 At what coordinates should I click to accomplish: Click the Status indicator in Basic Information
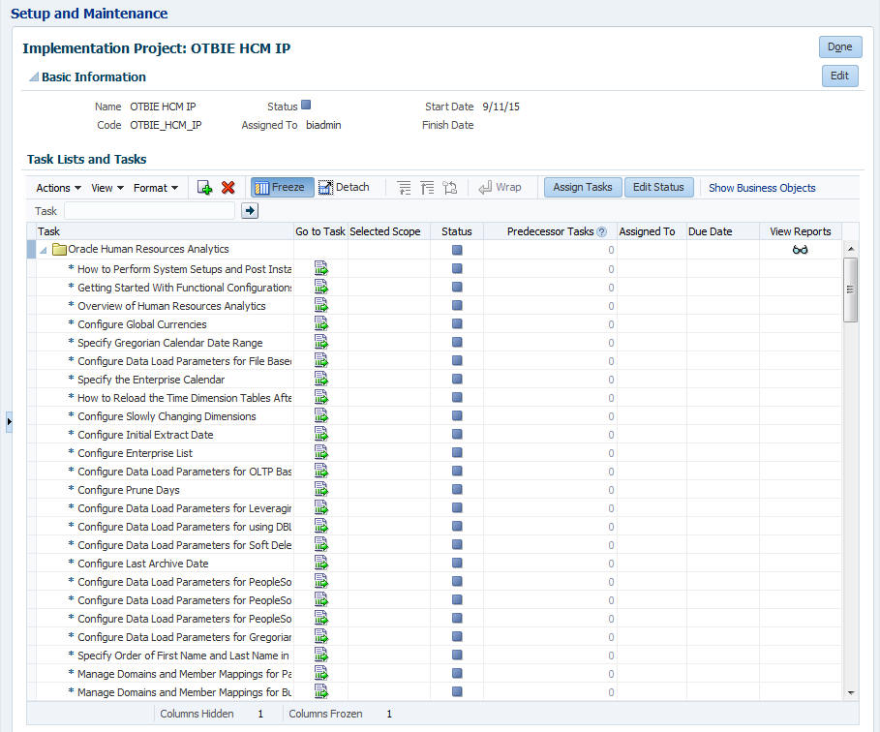306,105
